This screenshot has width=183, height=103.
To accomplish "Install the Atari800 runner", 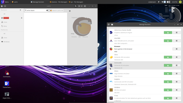I will (x=168, y=41).
